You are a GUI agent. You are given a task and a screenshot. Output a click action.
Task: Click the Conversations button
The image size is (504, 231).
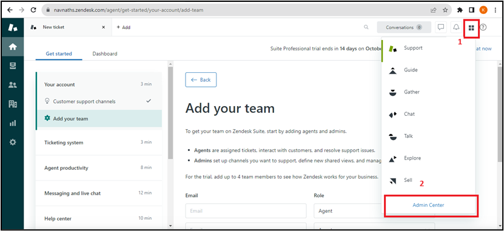(x=404, y=27)
